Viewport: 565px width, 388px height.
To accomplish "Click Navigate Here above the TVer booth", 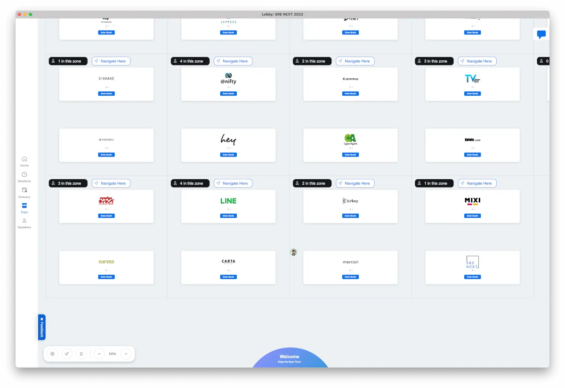I will tap(477, 61).
